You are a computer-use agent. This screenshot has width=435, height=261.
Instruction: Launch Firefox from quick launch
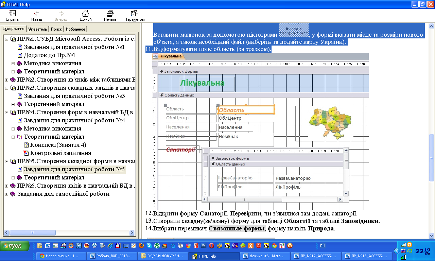141,246
